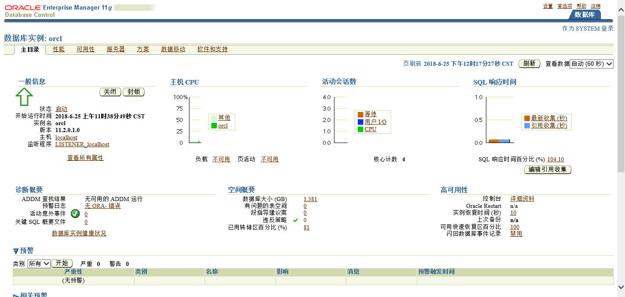
Task: Click the 开始 button in 预警
Action: (x=62, y=263)
